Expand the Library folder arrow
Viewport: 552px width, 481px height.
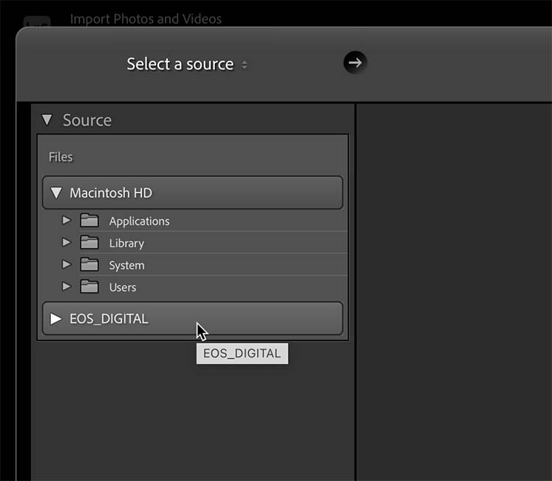pos(66,243)
